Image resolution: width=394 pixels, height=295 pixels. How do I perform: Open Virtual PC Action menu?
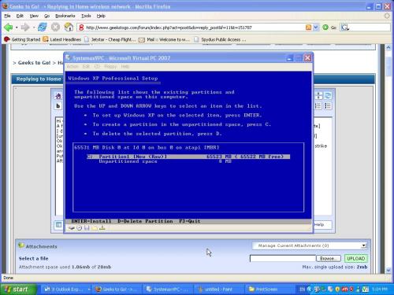click(x=72, y=67)
